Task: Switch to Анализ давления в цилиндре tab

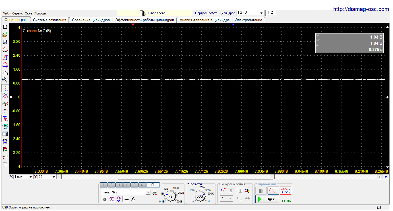Action: [205, 20]
